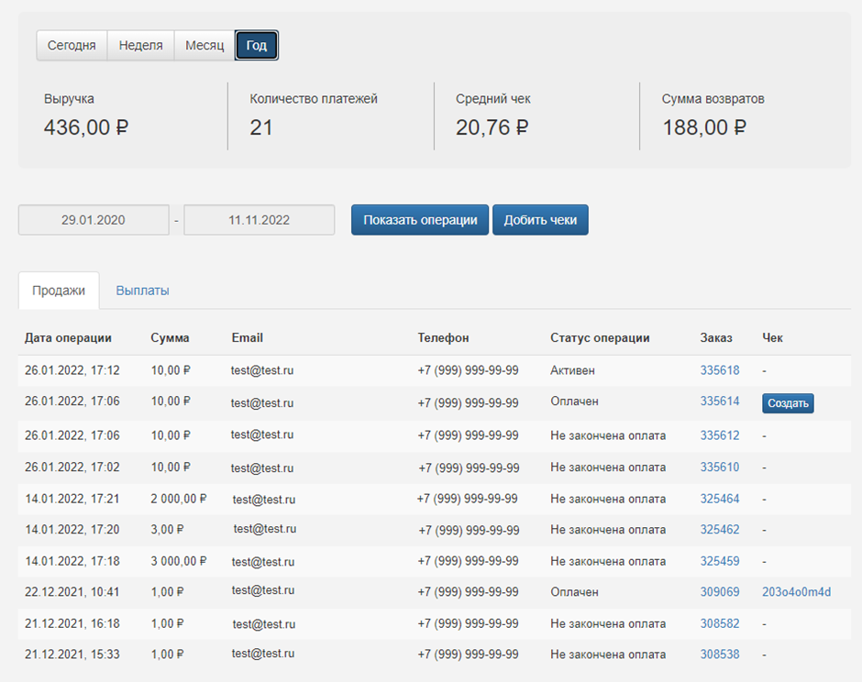The width and height of the screenshot is (862, 682).
Task: Click the amount 3 000,00 ₽
Action: (x=179, y=561)
